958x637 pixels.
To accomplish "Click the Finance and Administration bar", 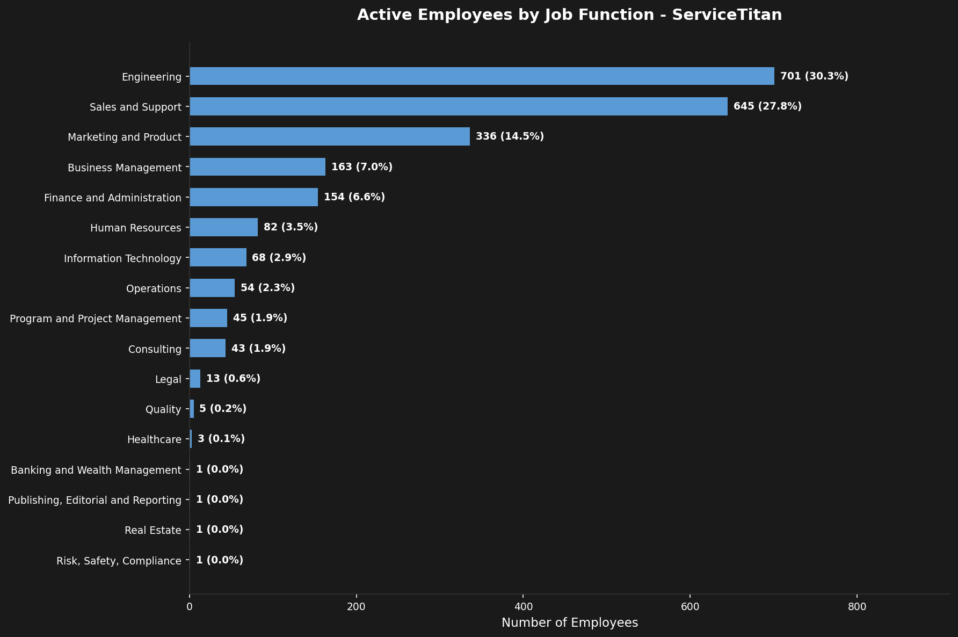I will pos(253,197).
